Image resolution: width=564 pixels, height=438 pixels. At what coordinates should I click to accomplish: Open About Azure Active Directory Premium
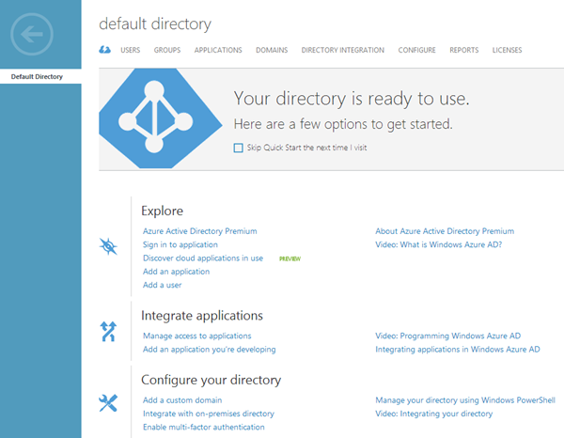[445, 231]
